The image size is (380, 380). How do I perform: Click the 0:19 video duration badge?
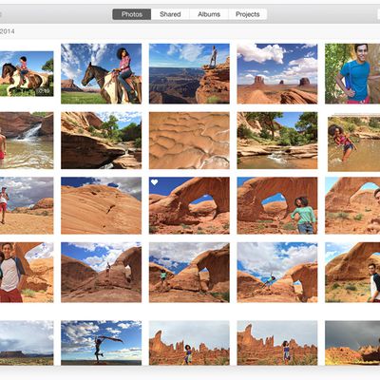tap(44, 91)
